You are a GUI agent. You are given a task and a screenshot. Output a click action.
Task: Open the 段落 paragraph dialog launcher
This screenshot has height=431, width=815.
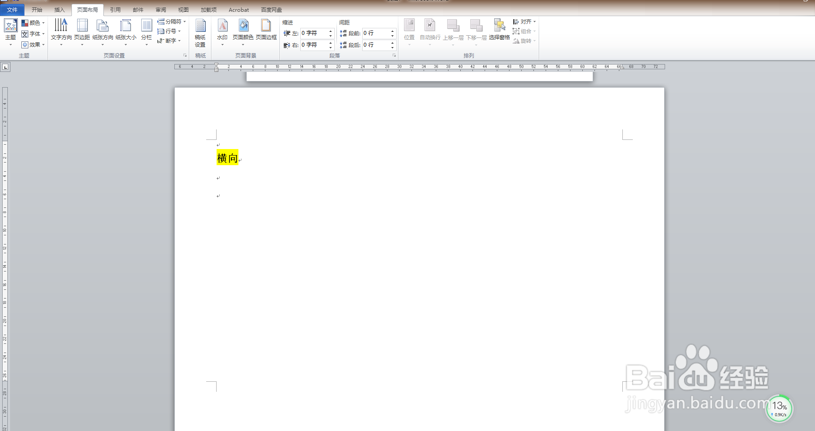[x=394, y=55]
